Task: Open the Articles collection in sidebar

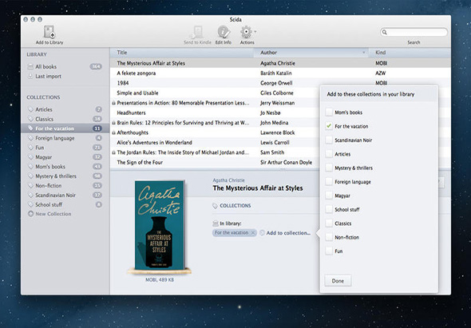Action: pyautogui.click(x=65, y=109)
